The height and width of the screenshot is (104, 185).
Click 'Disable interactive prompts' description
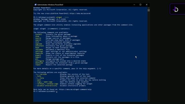coord(73,86)
